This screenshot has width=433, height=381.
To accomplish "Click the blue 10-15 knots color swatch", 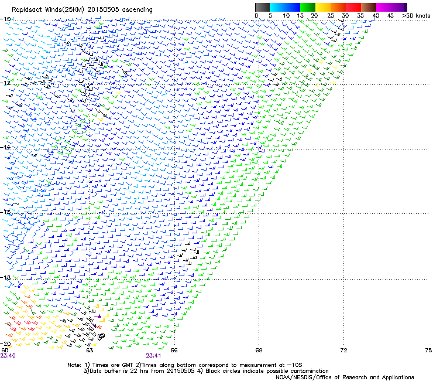I will click(293, 7).
